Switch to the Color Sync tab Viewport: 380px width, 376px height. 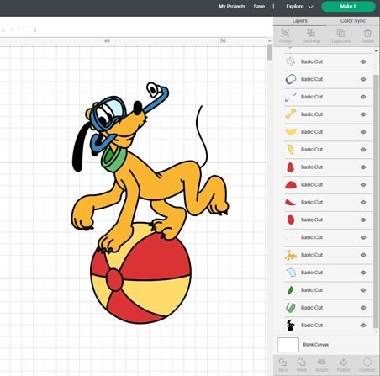(353, 21)
